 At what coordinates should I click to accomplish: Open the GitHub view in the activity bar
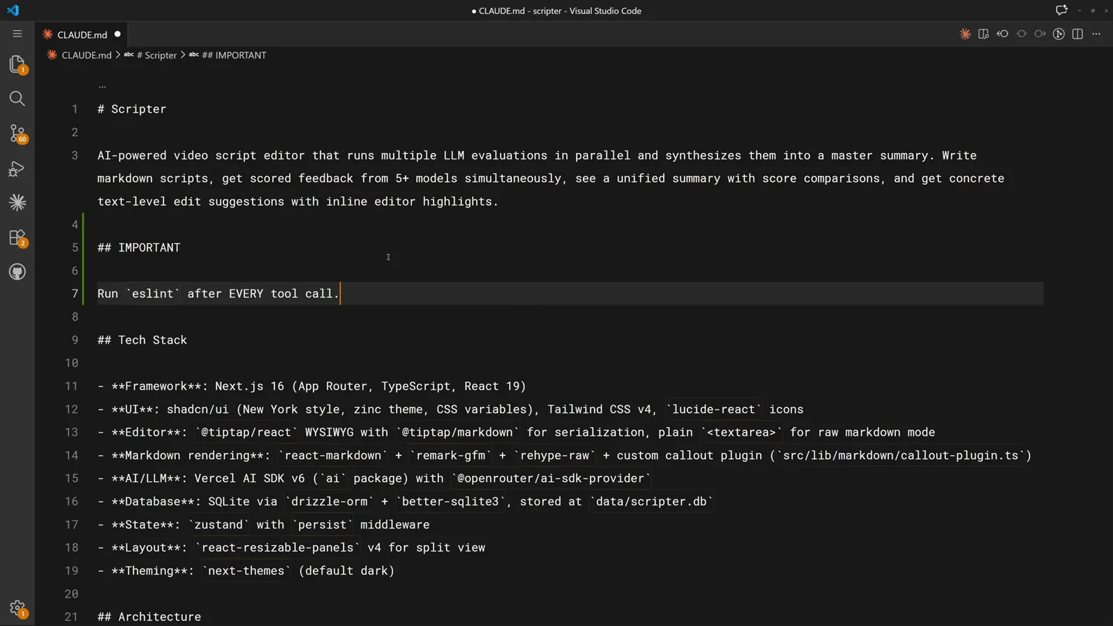[x=17, y=272]
